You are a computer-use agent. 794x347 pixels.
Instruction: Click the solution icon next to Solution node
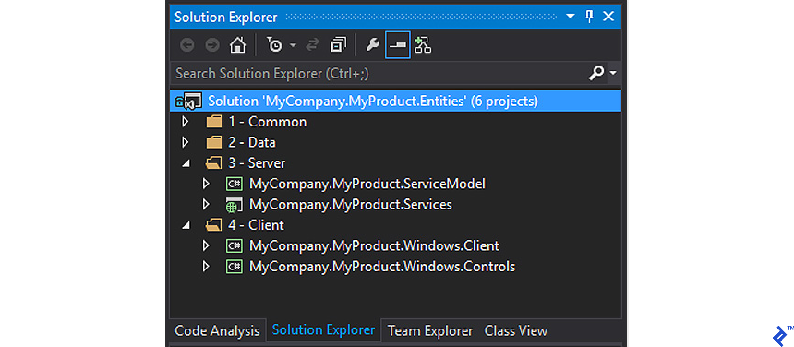[189, 101]
